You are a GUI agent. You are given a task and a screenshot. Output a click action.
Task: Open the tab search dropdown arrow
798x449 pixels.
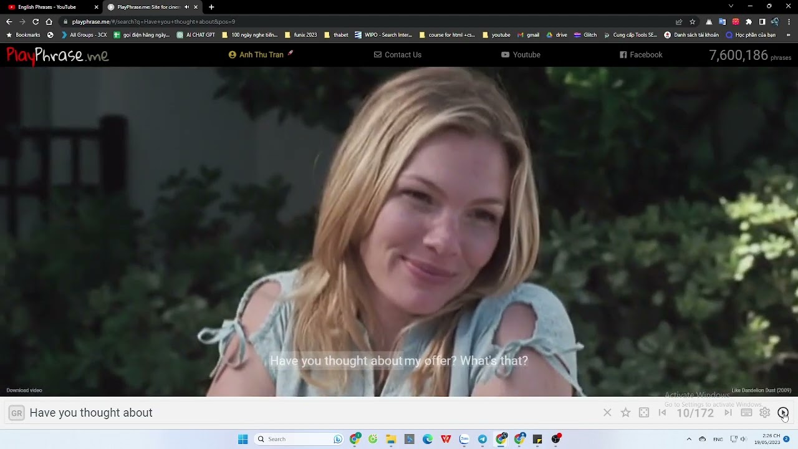[x=731, y=6]
